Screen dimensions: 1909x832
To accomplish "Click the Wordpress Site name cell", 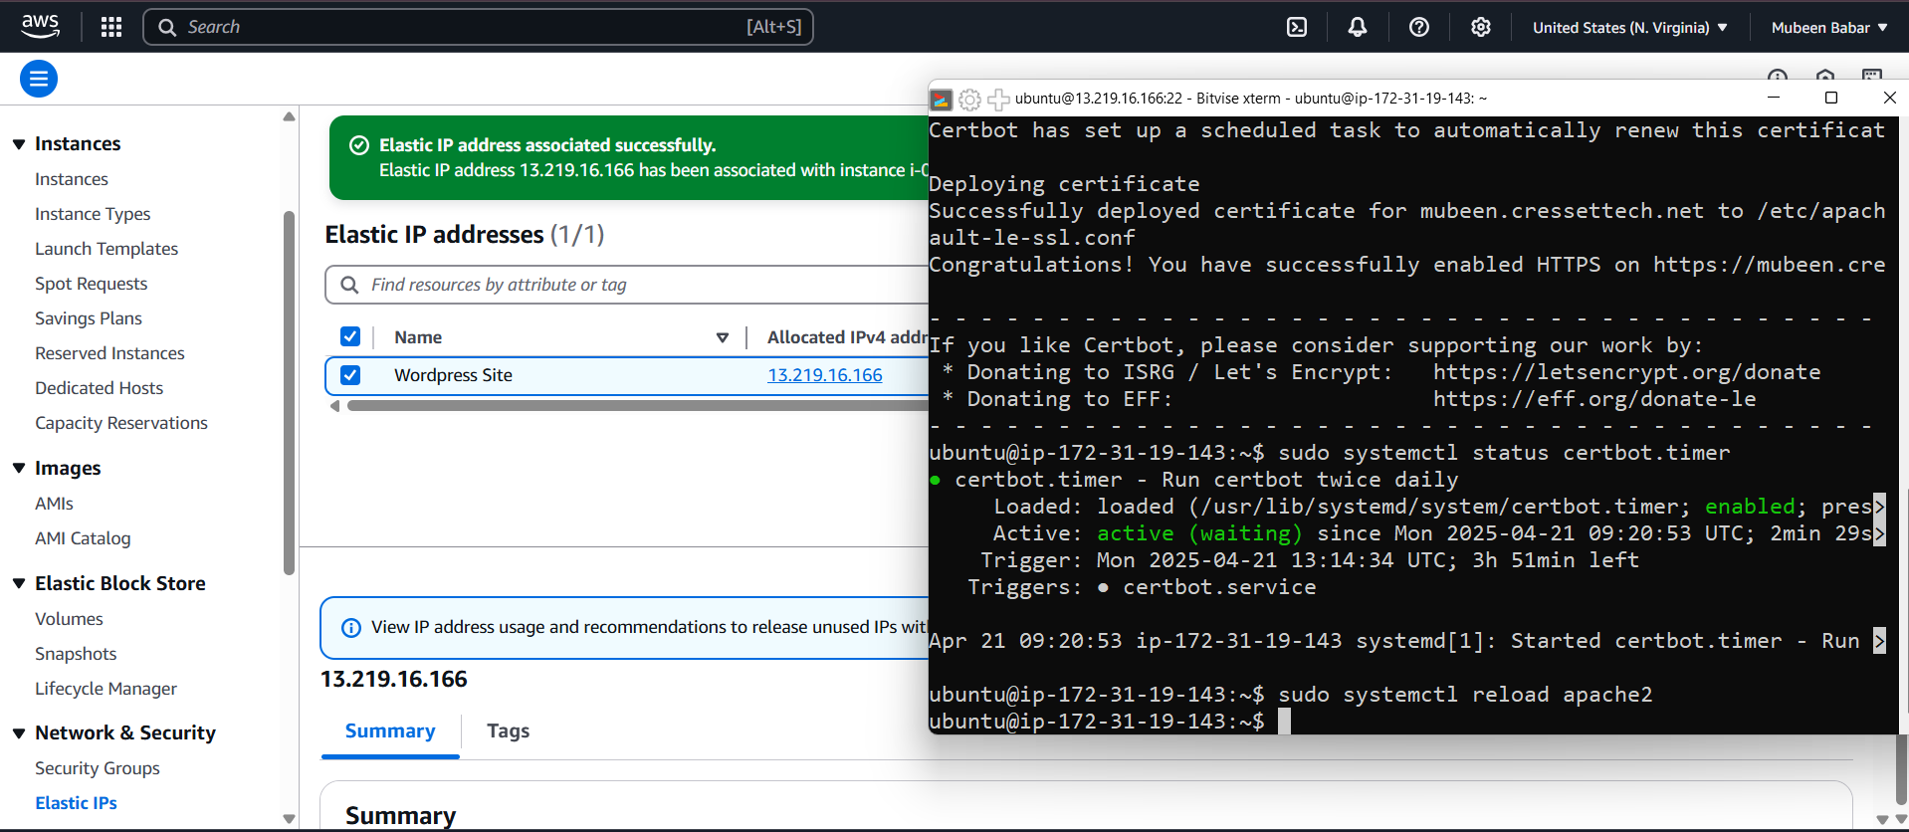I will click(453, 375).
